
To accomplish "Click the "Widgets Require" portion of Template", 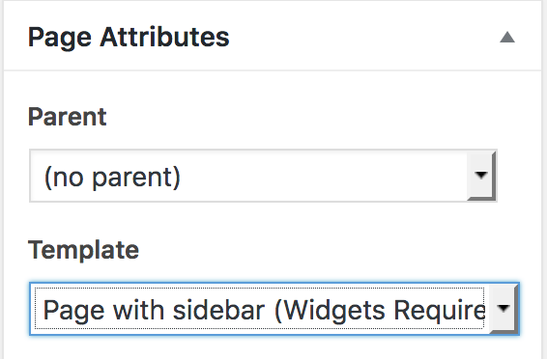I will [x=380, y=310].
